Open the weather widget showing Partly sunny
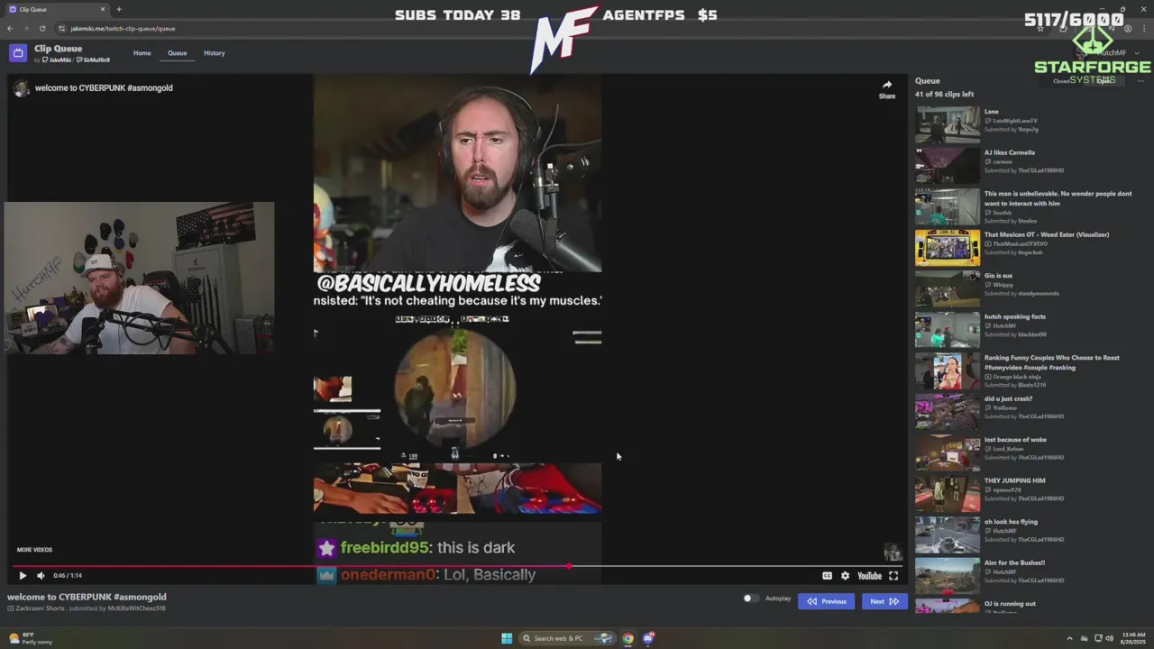Screen dimensions: 1154x649 click(x=30, y=638)
